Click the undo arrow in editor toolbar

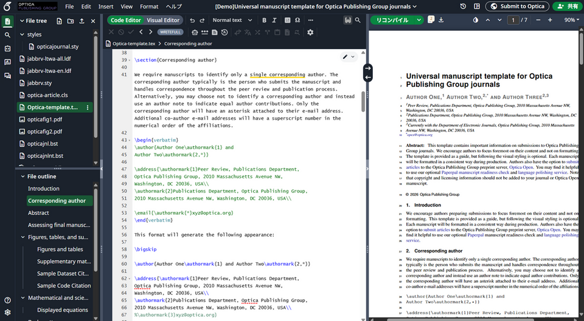coord(193,20)
